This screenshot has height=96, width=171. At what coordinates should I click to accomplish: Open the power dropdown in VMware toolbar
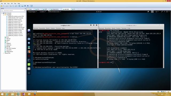[x=3, y=6]
